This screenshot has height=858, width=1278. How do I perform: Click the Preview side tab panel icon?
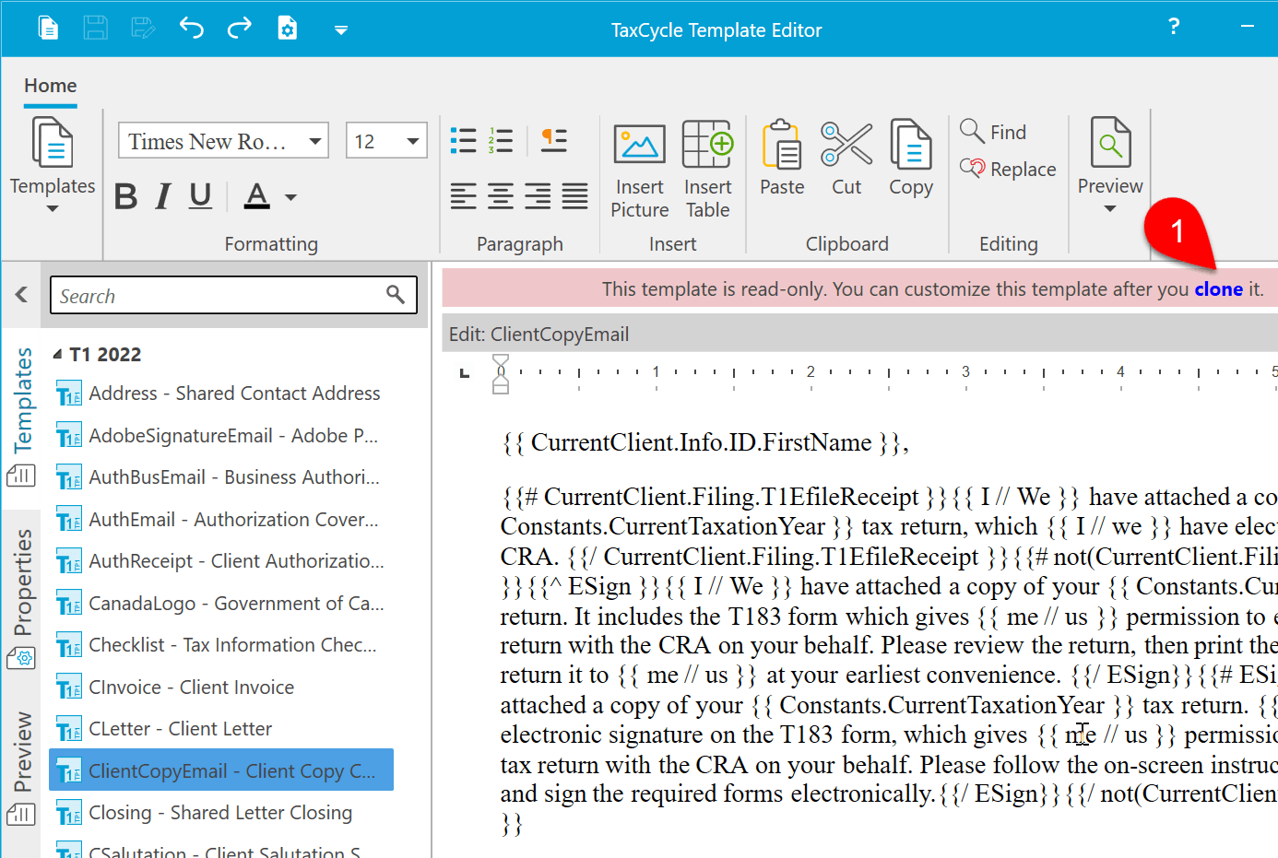click(x=21, y=814)
